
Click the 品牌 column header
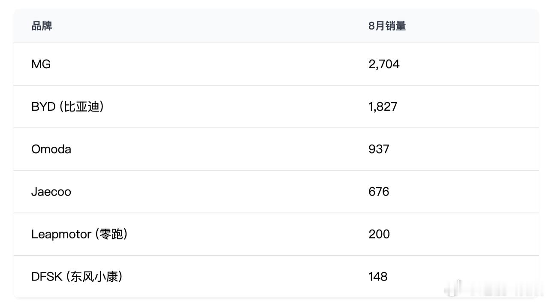[x=42, y=26]
